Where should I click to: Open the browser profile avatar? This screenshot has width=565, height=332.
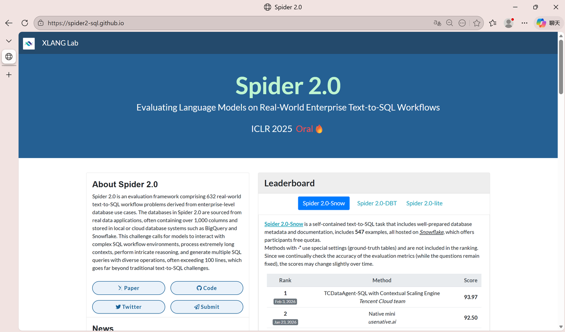pyautogui.click(x=509, y=23)
